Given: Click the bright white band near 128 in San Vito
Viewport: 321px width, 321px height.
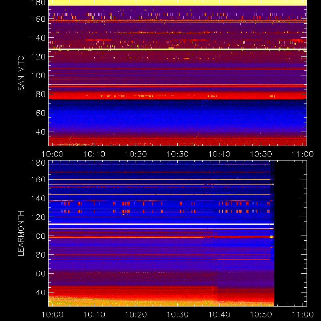Looking at the screenshot, I should click(x=177, y=49).
